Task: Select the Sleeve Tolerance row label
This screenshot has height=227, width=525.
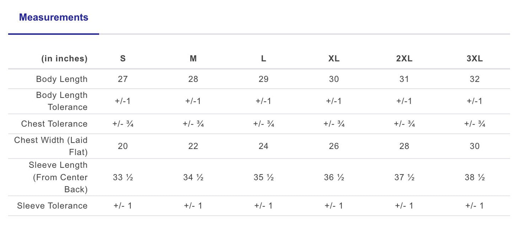Action: [52, 206]
